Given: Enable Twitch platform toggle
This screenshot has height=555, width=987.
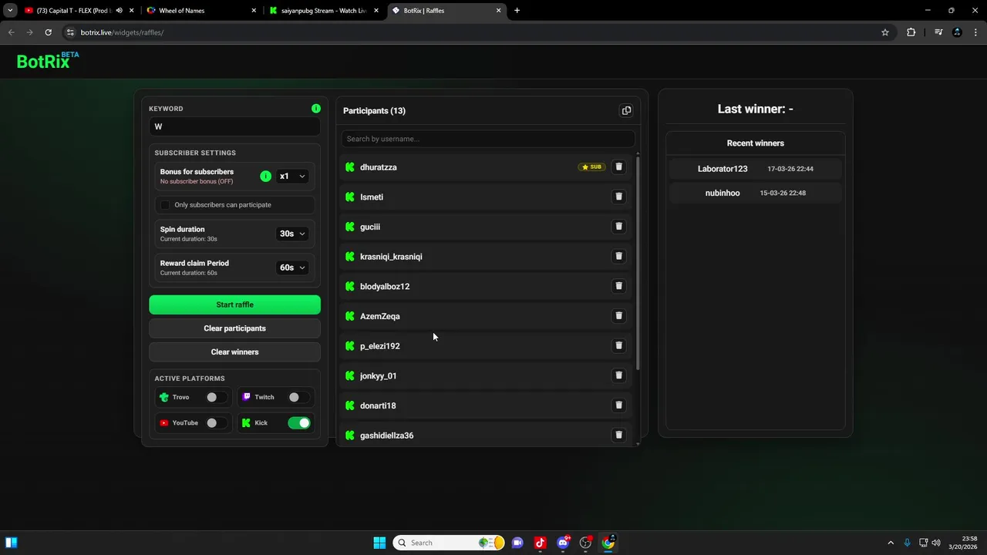Looking at the screenshot, I should pos(298,397).
